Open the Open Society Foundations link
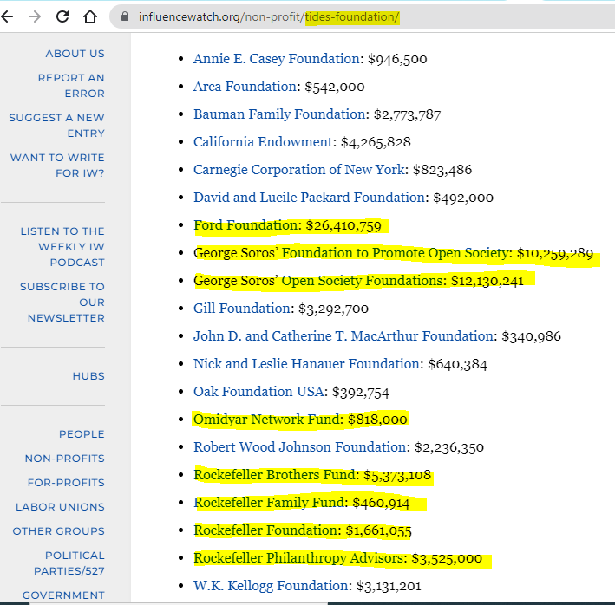 pyautogui.click(x=362, y=281)
